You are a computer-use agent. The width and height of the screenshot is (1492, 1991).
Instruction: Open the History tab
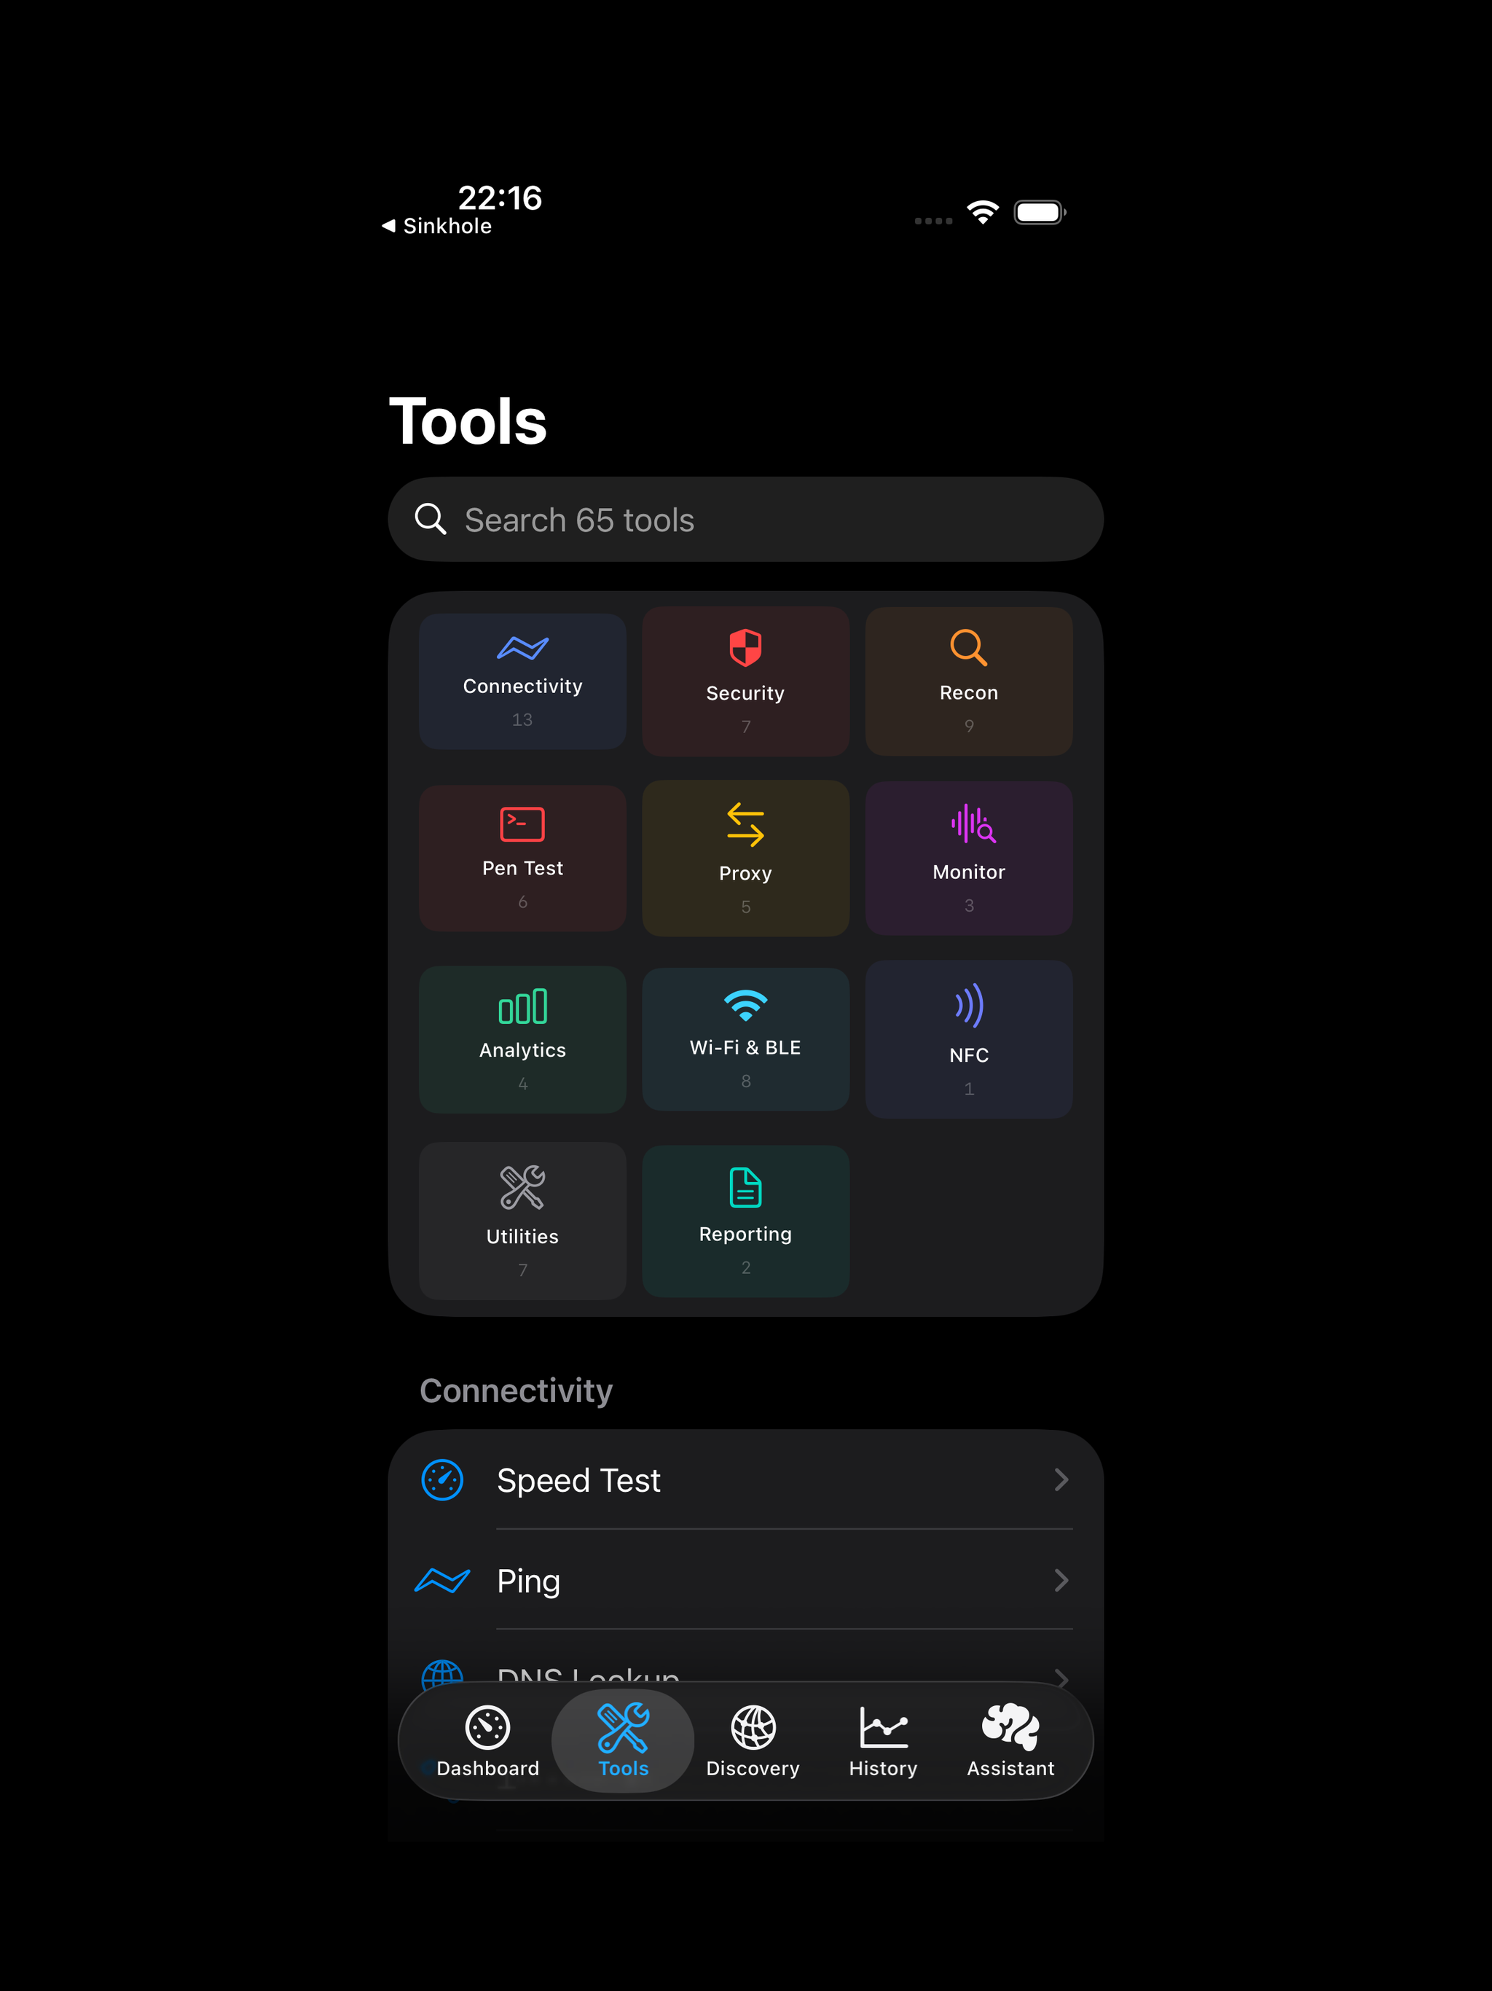pos(883,1741)
